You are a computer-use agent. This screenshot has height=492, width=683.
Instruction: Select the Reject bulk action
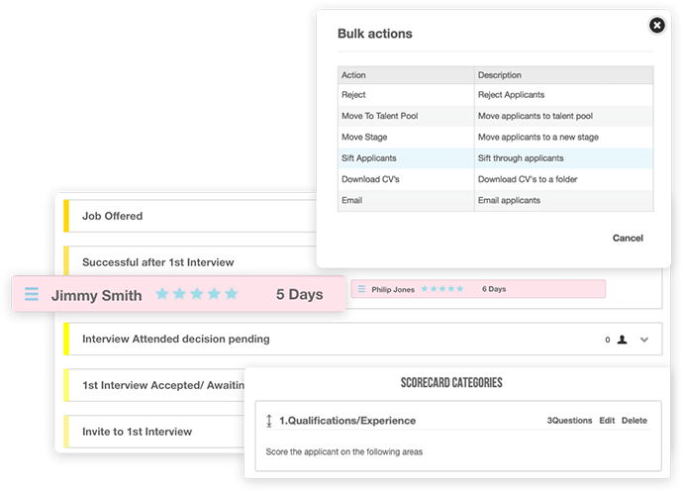(495, 95)
